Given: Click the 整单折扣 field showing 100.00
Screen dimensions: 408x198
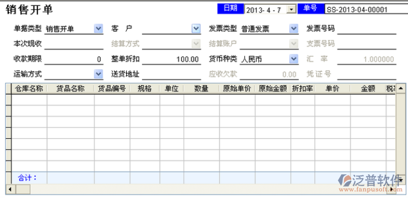Looking at the screenshot, I should 171,59.
